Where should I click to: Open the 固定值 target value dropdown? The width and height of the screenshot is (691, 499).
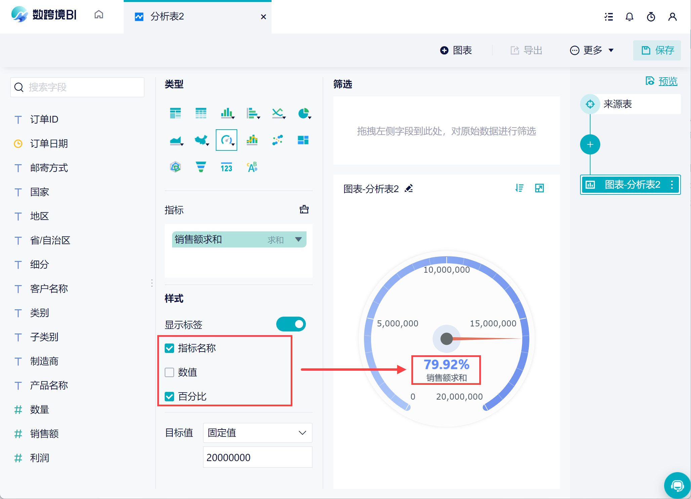[x=257, y=433]
